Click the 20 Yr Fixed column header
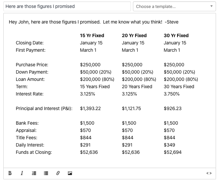This screenshot has height=182, width=218. coord(134,35)
